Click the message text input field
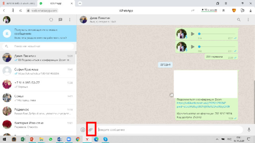255x143 pixels. coord(170,130)
